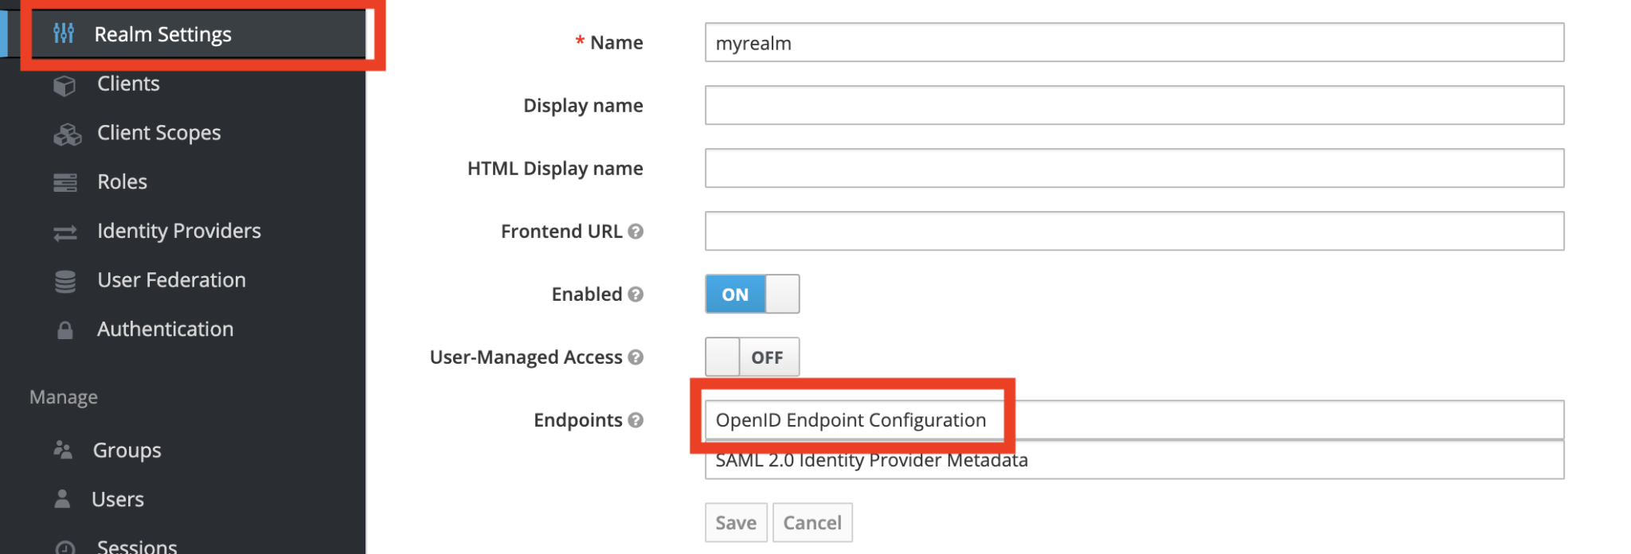The image size is (1631, 554).
Task: Open SAML 2.0 Identity Provider Metadata link
Action: pos(872,460)
